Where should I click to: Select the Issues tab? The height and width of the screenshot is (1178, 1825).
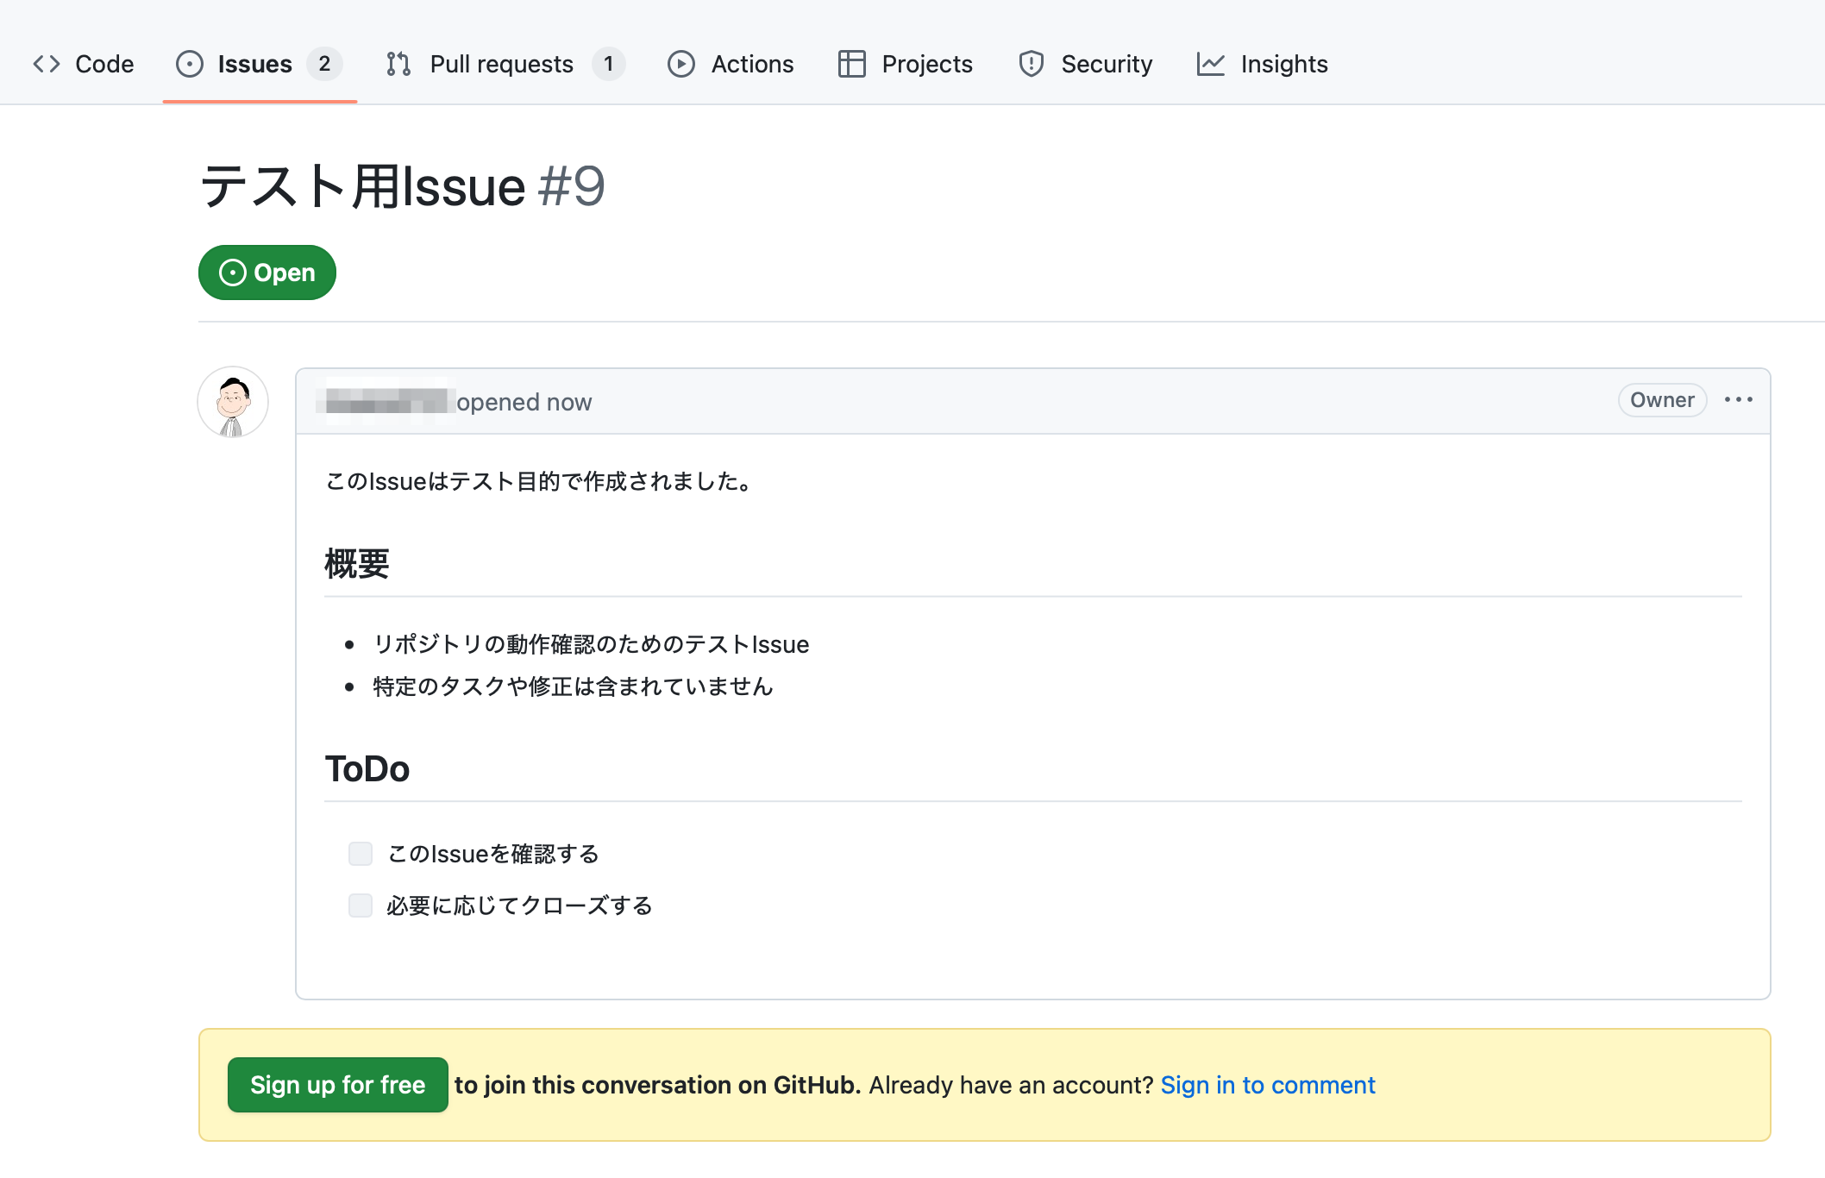260,64
